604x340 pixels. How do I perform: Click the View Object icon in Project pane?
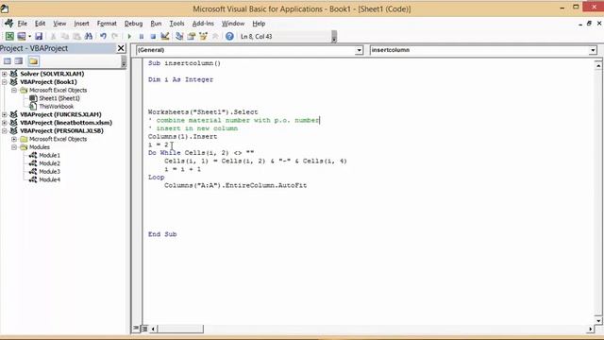[19, 60]
